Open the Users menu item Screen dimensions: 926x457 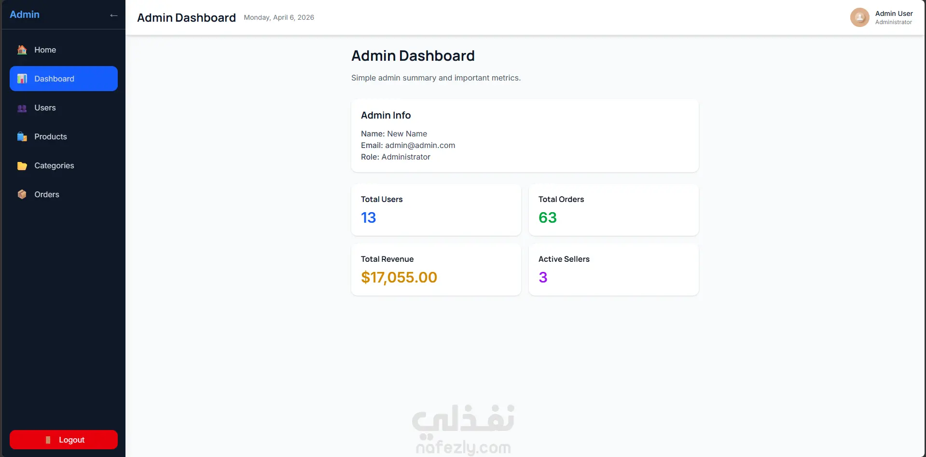coord(45,108)
